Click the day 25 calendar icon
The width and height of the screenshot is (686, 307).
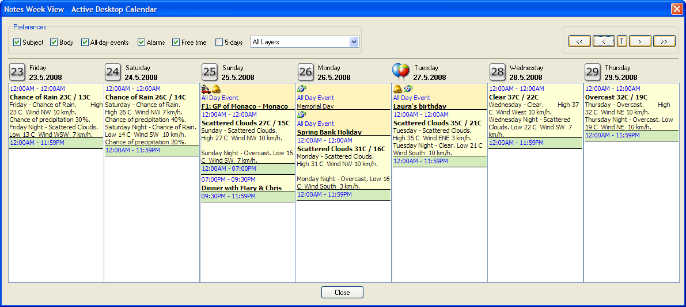point(210,72)
